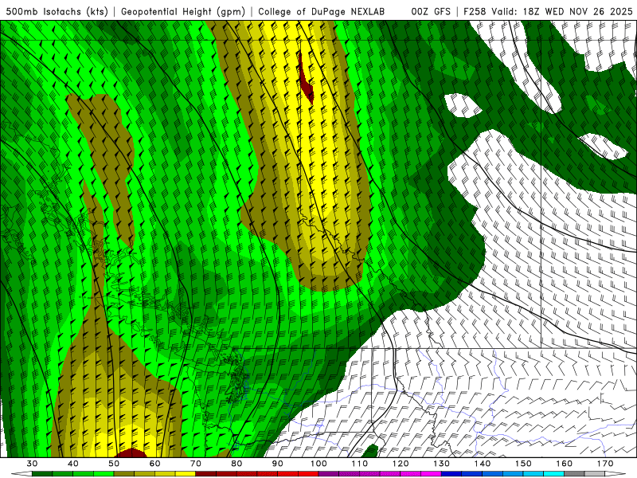This screenshot has width=637, height=478.
Task: Click the 'F258' forecast hour label
Action: coord(475,12)
